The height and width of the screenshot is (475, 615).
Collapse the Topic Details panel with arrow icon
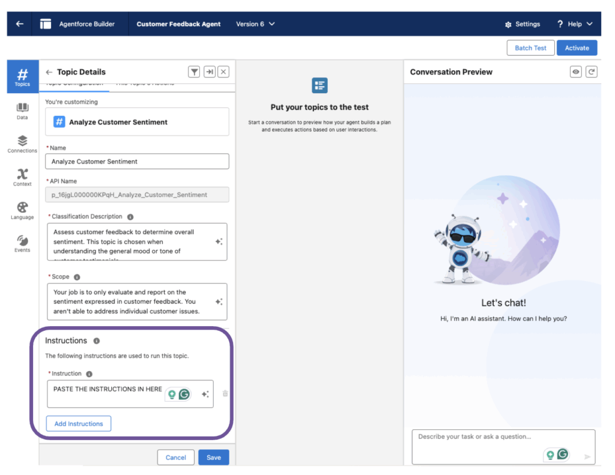point(209,72)
